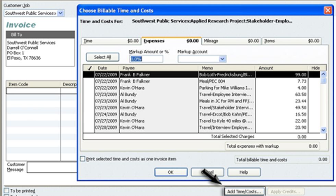Tick the first Al Bundy 60.50 expense row
This screenshot has width=336, height=196.
tap(89, 94)
